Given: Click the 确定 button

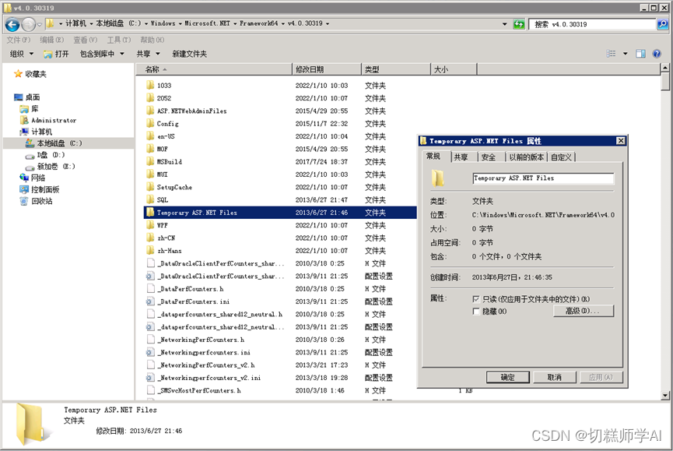Looking at the screenshot, I should (x=508, y=377).
